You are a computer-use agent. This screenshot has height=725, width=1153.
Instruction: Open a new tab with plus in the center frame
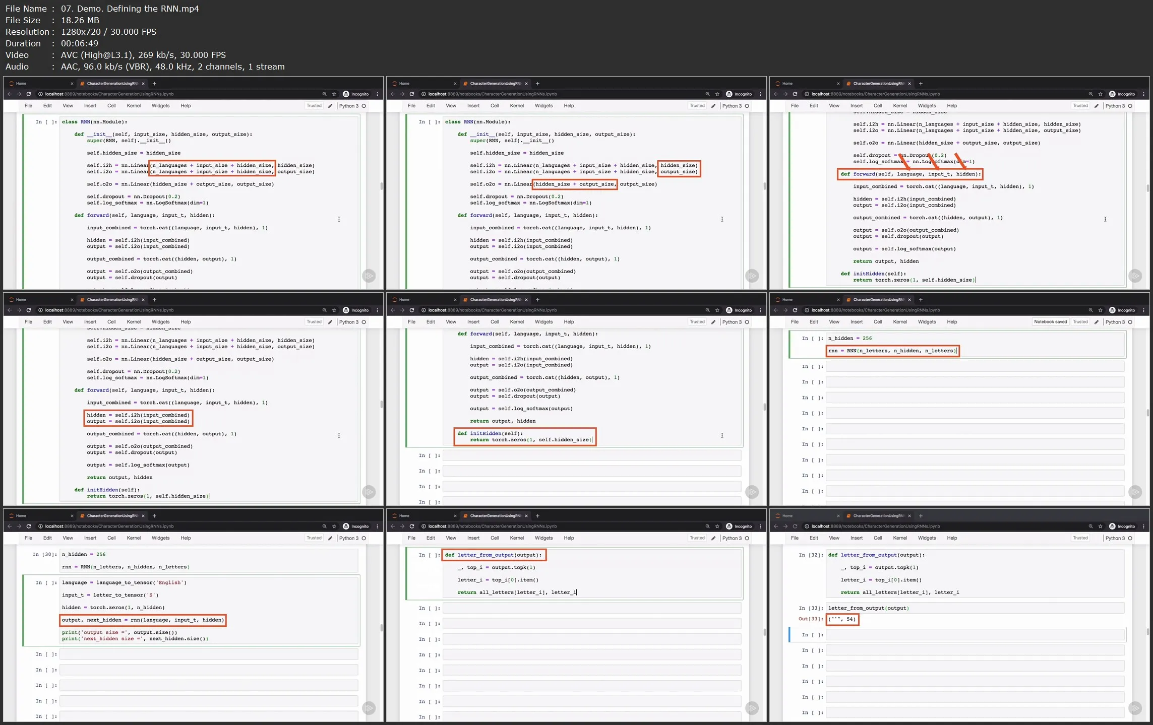tap(537, 300)
